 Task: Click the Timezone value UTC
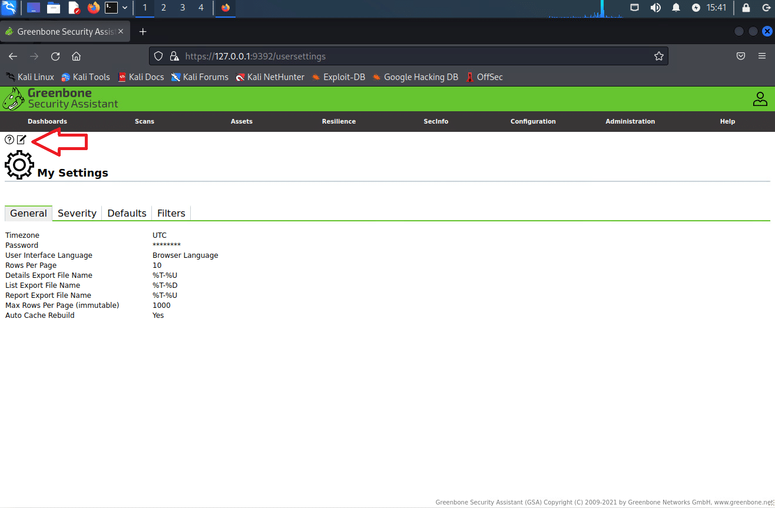160,235
